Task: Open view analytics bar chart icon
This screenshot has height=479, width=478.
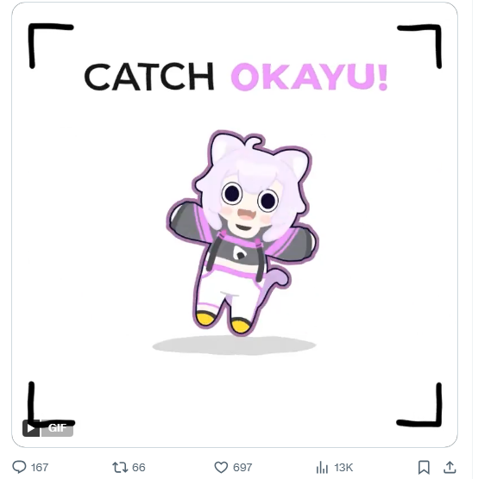Action: click(x=322, y=467)
